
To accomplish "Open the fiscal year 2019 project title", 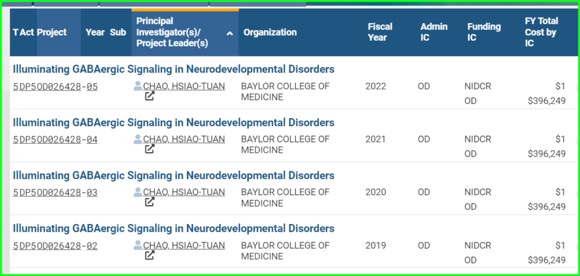I will pyautogui.click(x=173, y=228).
